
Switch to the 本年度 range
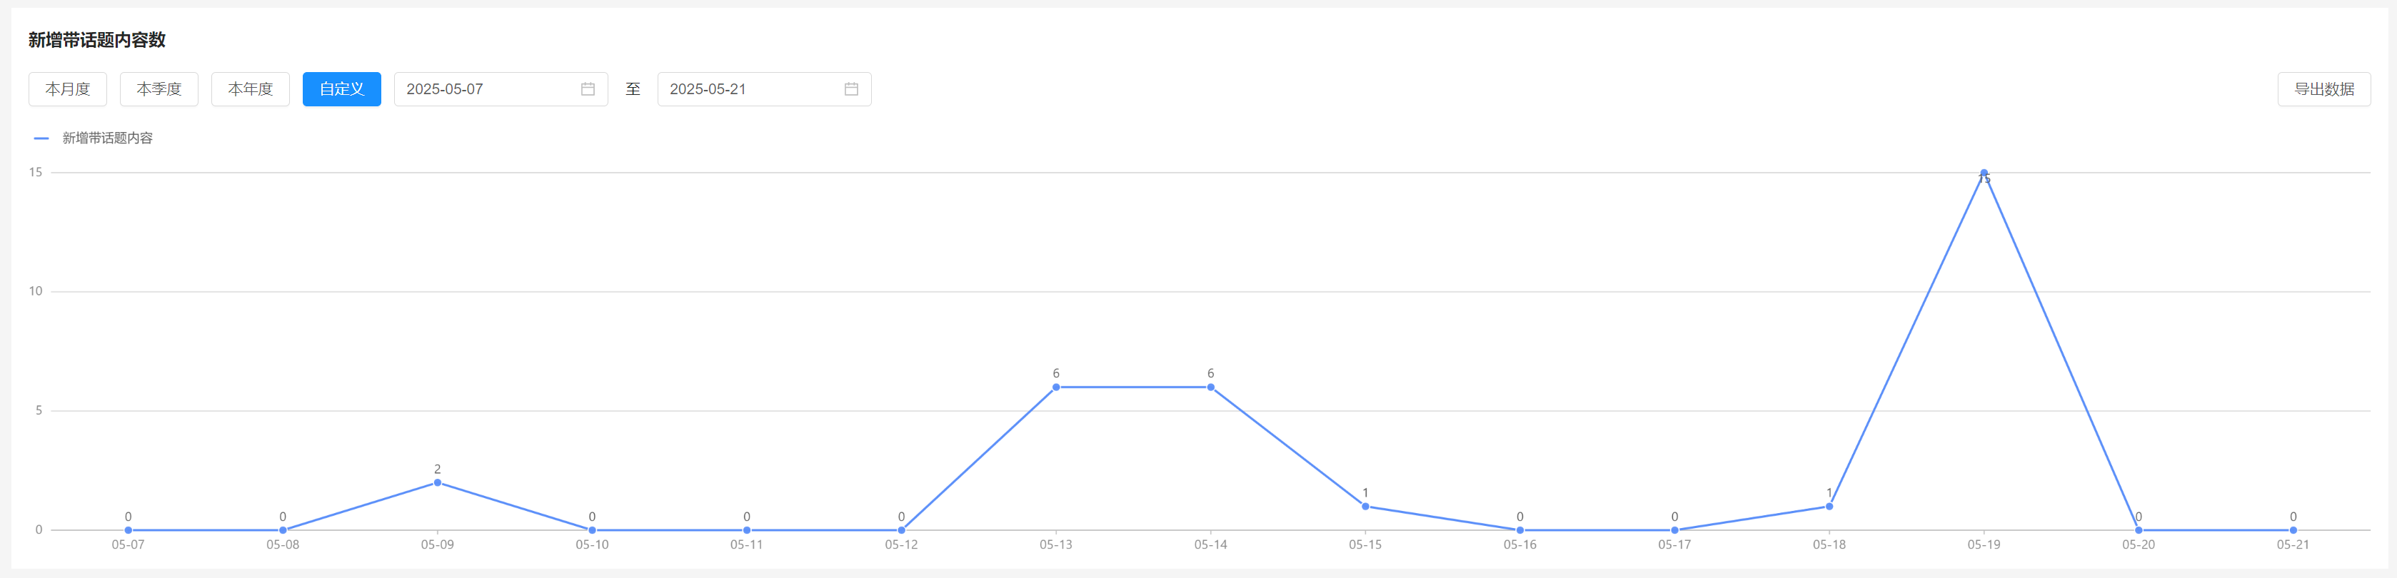251,89
